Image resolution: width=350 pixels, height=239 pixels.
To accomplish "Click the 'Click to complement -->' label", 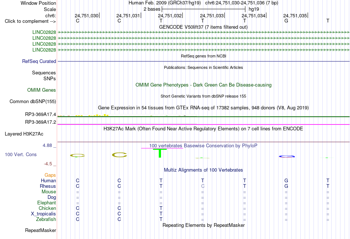I will [x=30, y=21].
